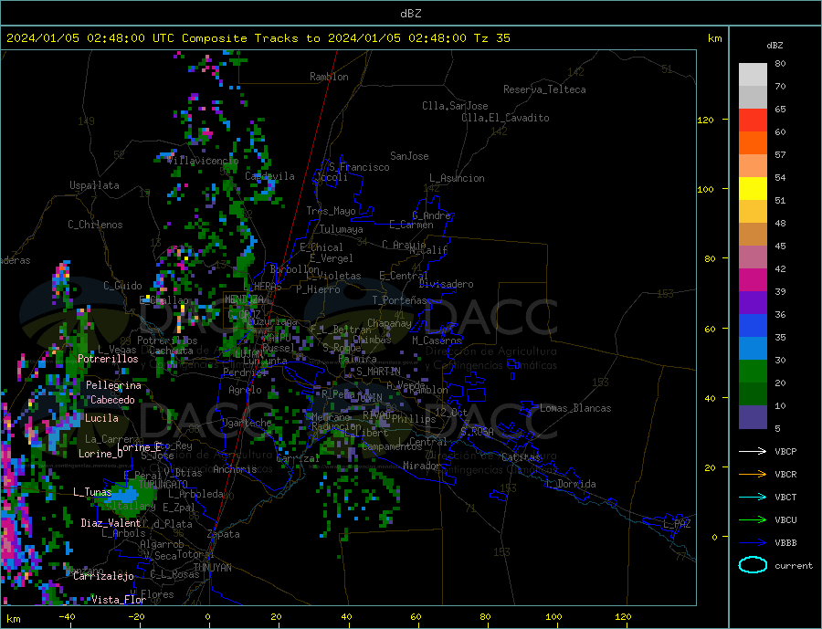Click the TUPUNGATO town label
Image resolution: width=822 pixels, height=629 pixels.
point(163,485)
